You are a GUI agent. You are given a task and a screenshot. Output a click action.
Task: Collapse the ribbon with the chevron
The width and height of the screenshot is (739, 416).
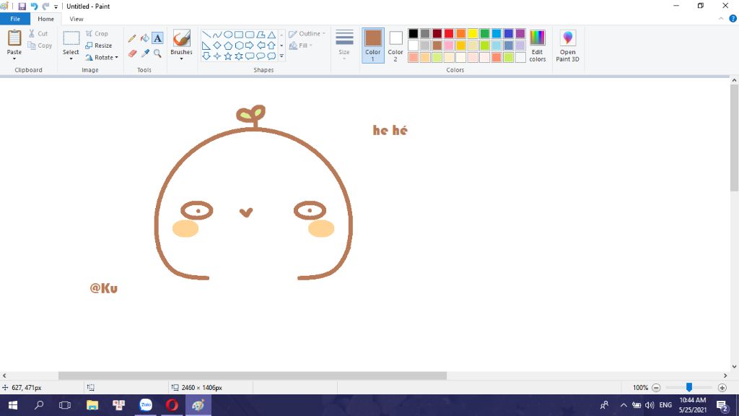tap(721, 19)
